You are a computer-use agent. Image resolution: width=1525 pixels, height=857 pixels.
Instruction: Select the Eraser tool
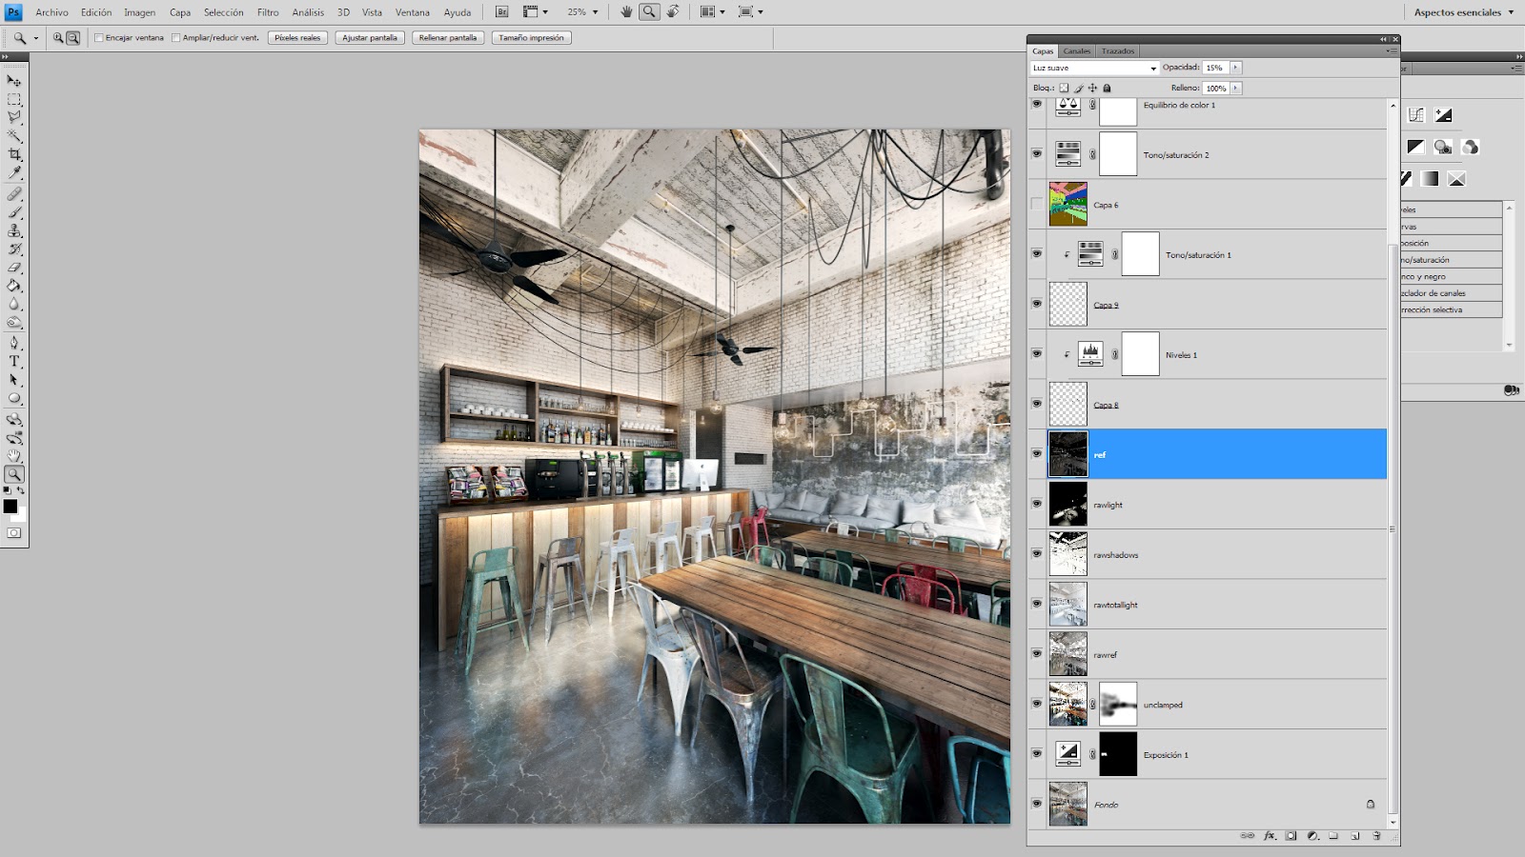14,268
